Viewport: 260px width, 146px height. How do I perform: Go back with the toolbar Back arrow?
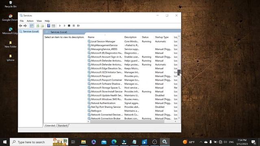click(x=21, y=26)
